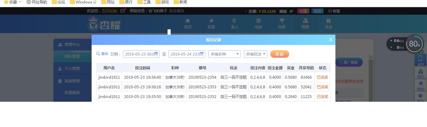Image resolution: width=427 pixels, height=127 pixels.
Task: Click prize amount 0.2840
Action: [291, 97]
